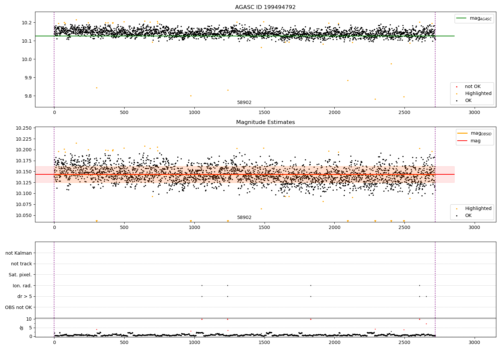Click "not OK" in the top plot legend

coord(472,87)
